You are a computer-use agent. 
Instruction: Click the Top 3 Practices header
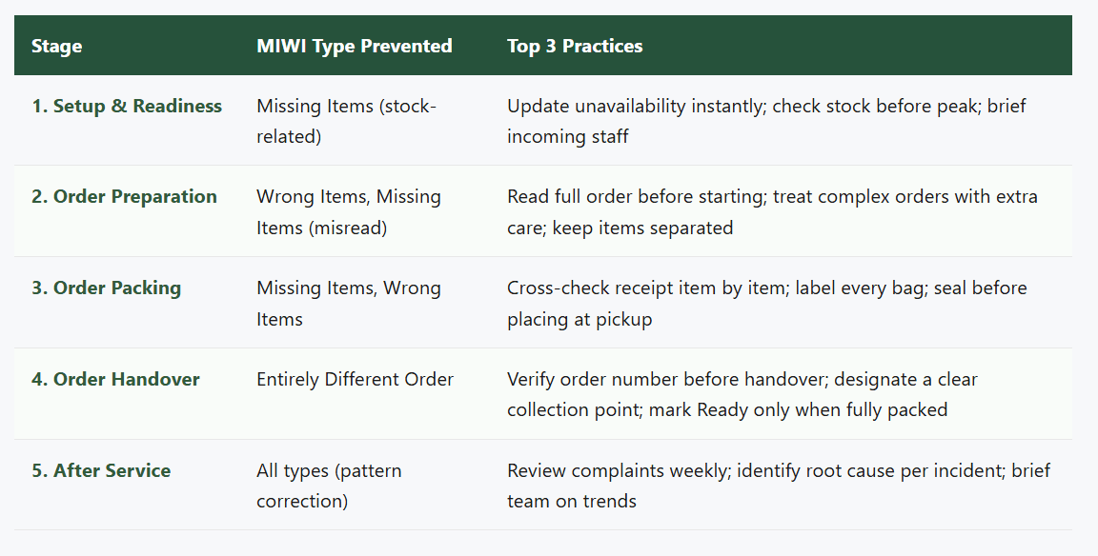575,46
